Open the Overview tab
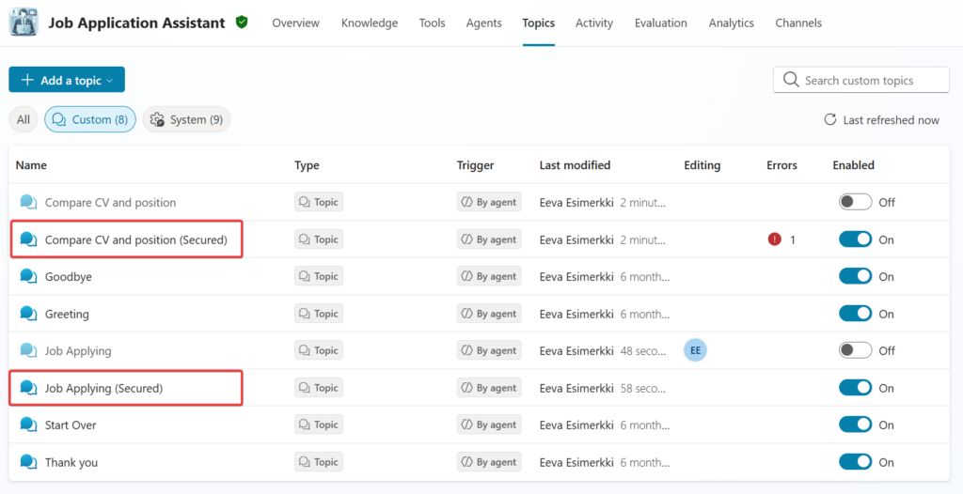Screen dimensions: 963x494 (x=295, y=23)
